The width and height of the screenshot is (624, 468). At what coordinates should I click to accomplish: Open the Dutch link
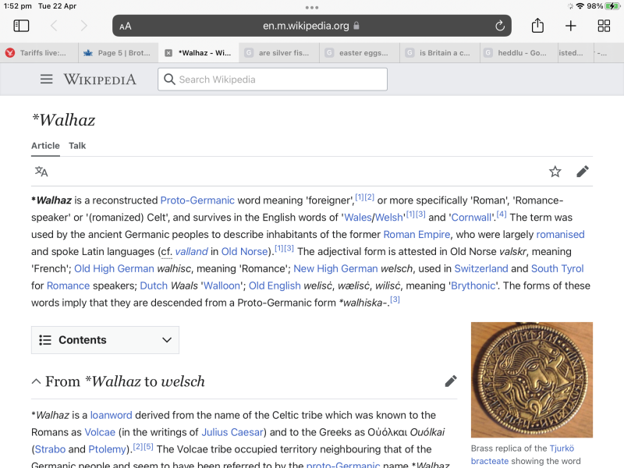154,285
